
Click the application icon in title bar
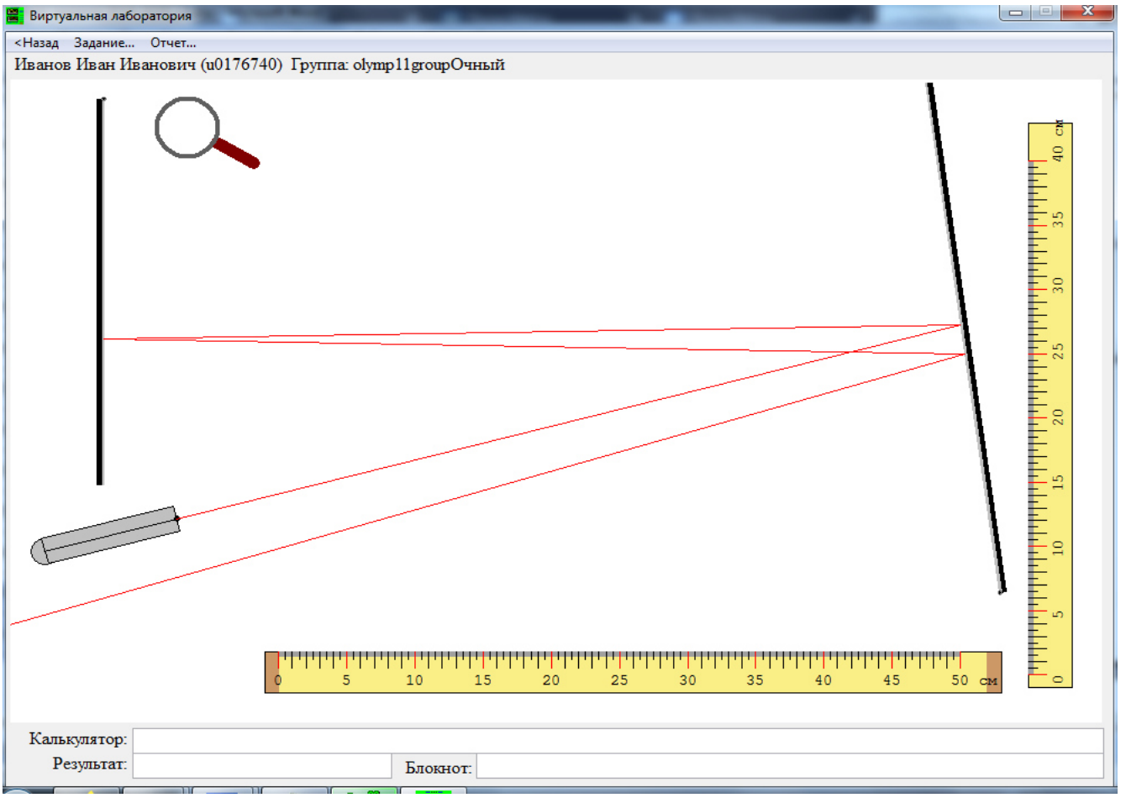[14, 15]
